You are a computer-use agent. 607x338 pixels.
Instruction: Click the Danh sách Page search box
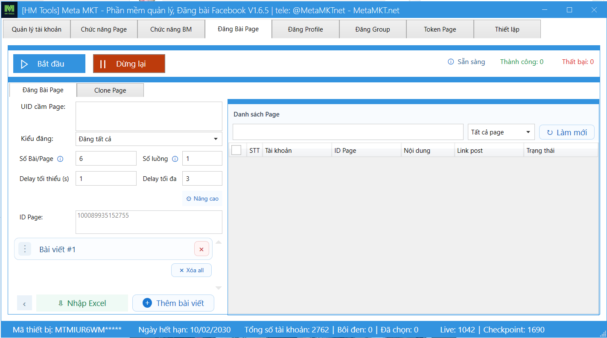click(348, 132)
